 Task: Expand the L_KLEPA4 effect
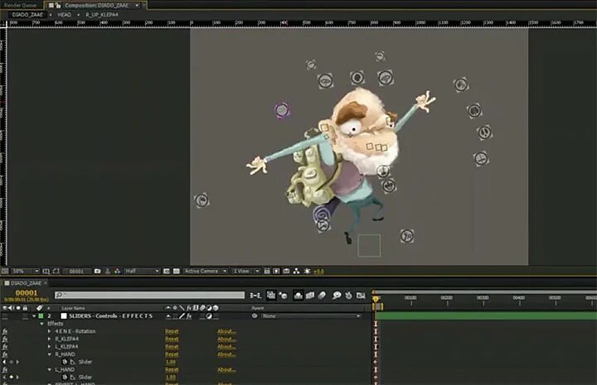point(49,347)
